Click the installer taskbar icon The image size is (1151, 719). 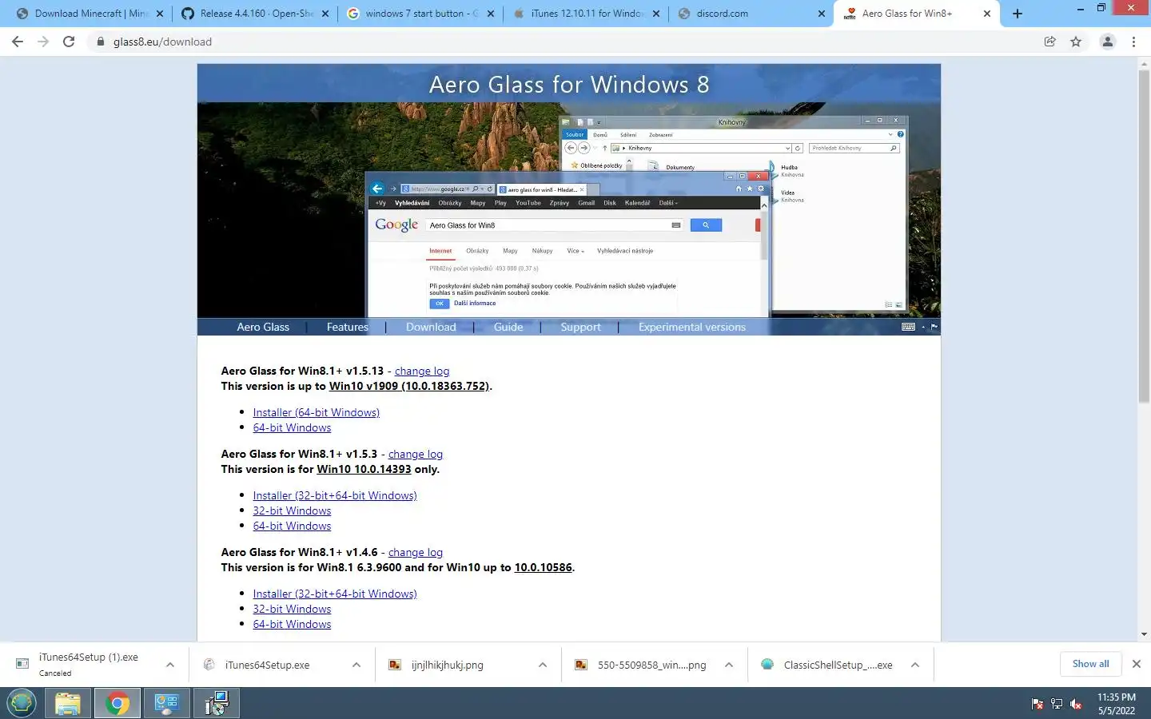(x=217, y=703)
